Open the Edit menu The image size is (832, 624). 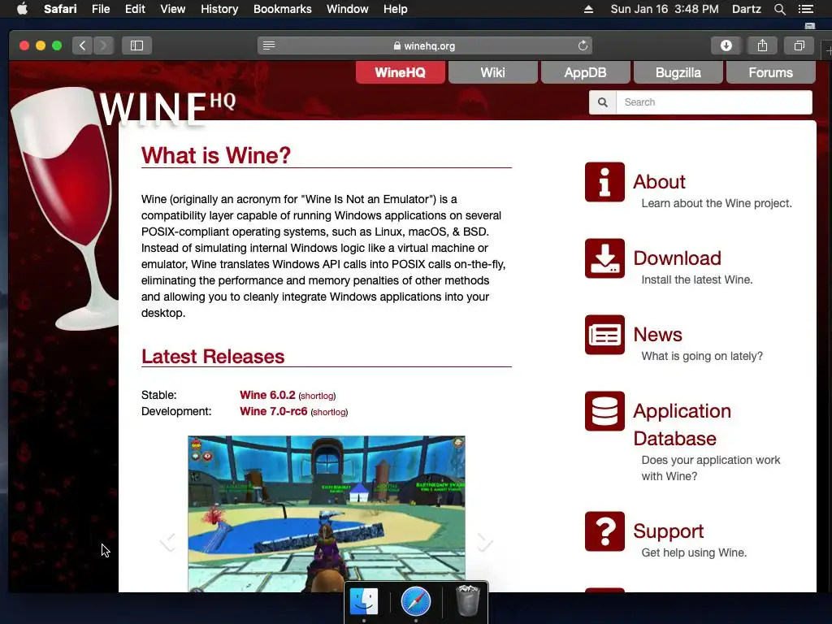coord(135,9)
